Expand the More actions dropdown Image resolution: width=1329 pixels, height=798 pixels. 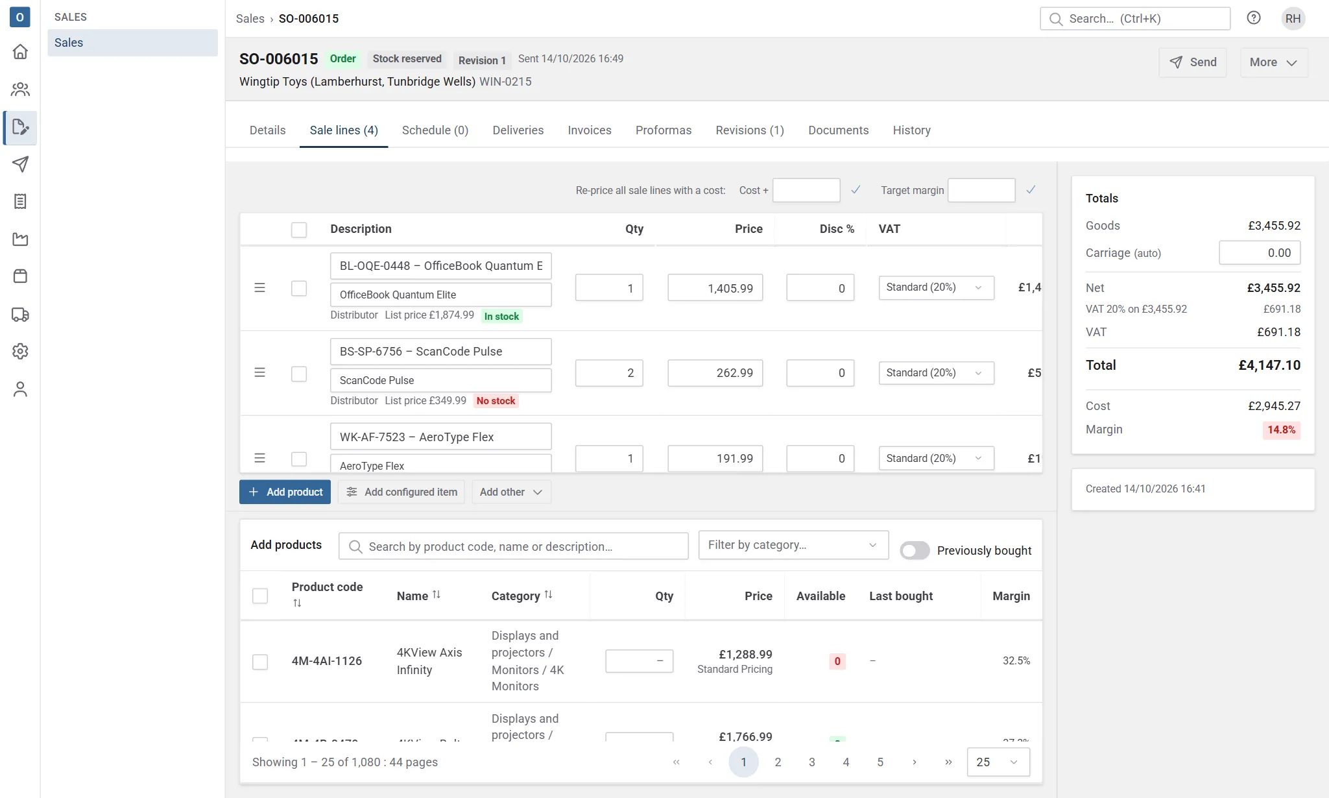pyautogui.click(x=1273, y=62)
